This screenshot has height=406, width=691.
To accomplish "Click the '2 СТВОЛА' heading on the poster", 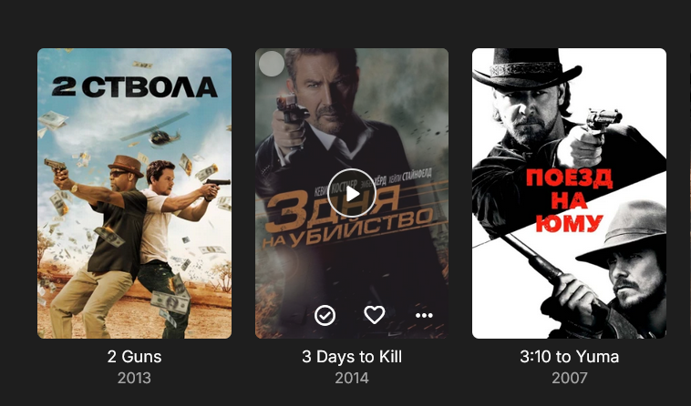I will click(134, 87).
